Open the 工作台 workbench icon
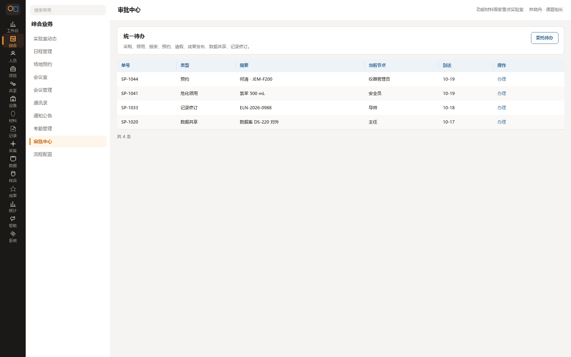Viewport: 571px width, 357px height. (13, 27)
